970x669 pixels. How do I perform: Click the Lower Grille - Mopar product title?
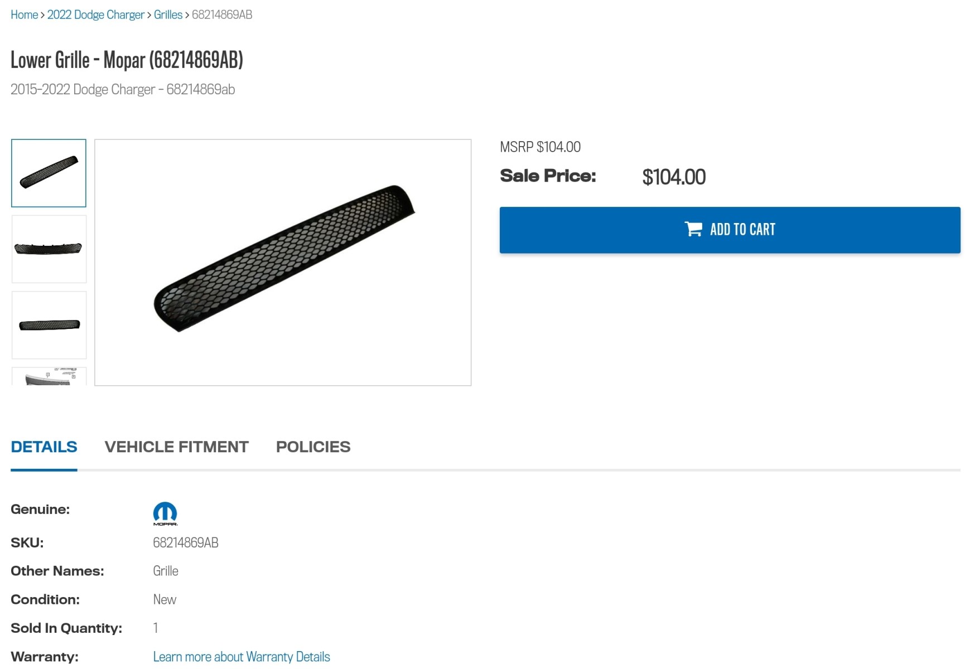[x=127, y=60]
